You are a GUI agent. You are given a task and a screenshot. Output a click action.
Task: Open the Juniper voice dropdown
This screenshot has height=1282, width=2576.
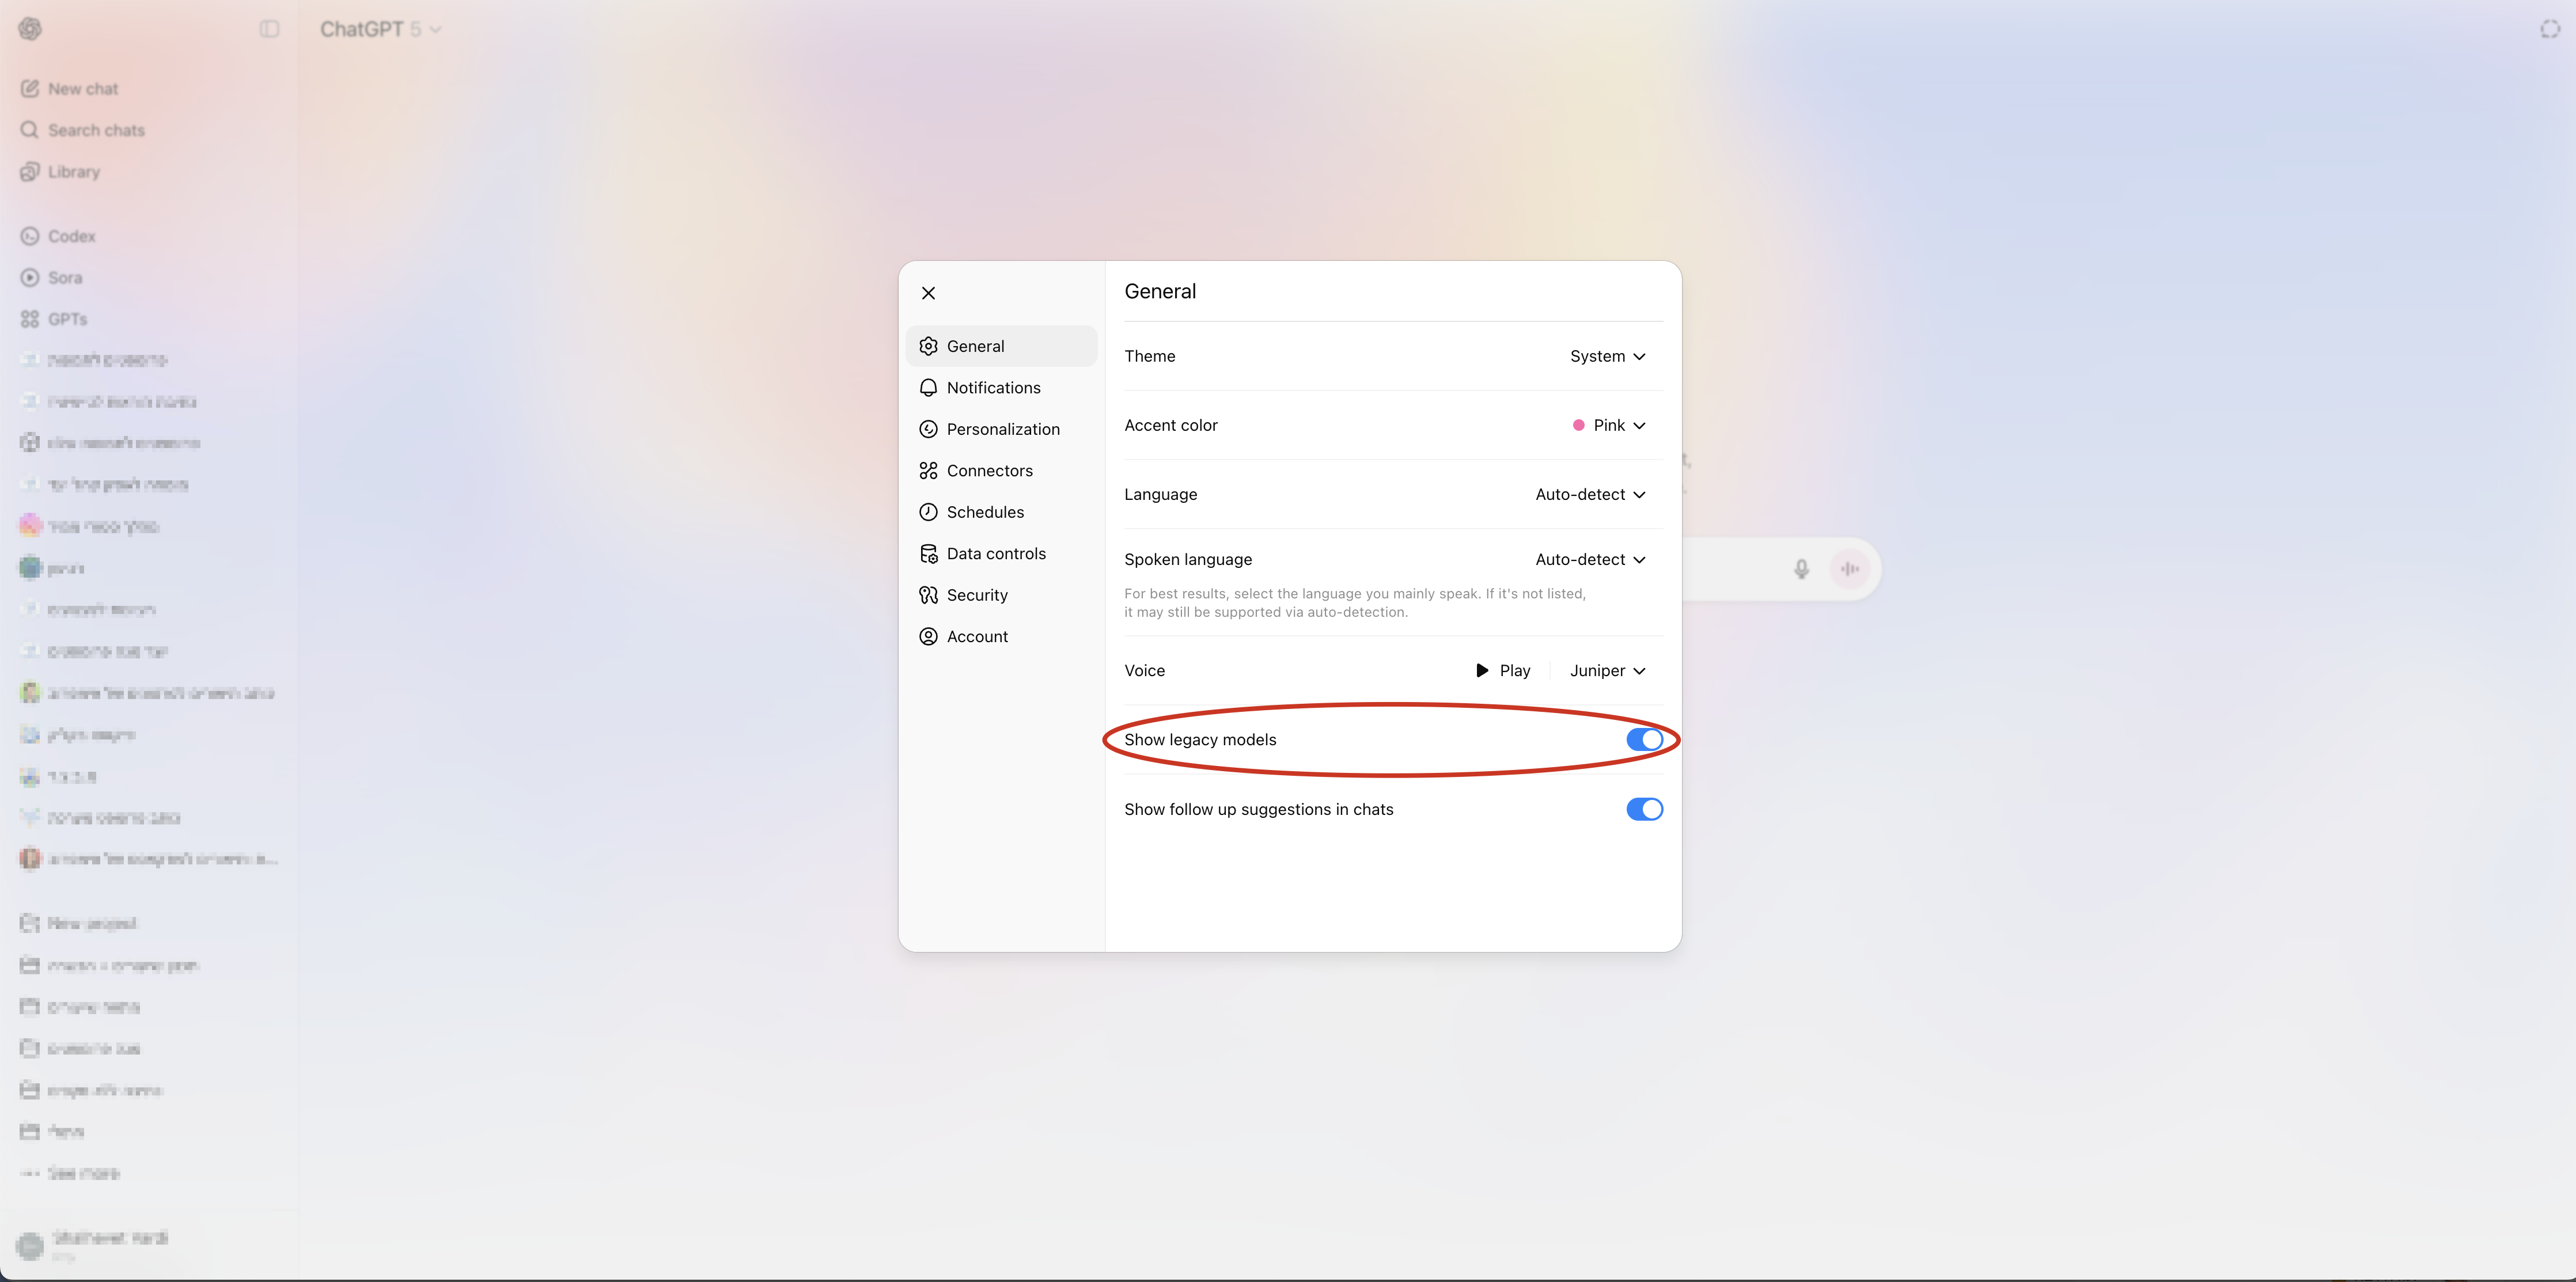1607,671
